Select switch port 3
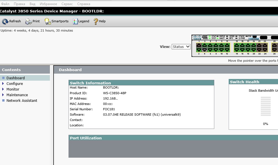The width and height of the screenshot is (278, 165). pos(205,45)
